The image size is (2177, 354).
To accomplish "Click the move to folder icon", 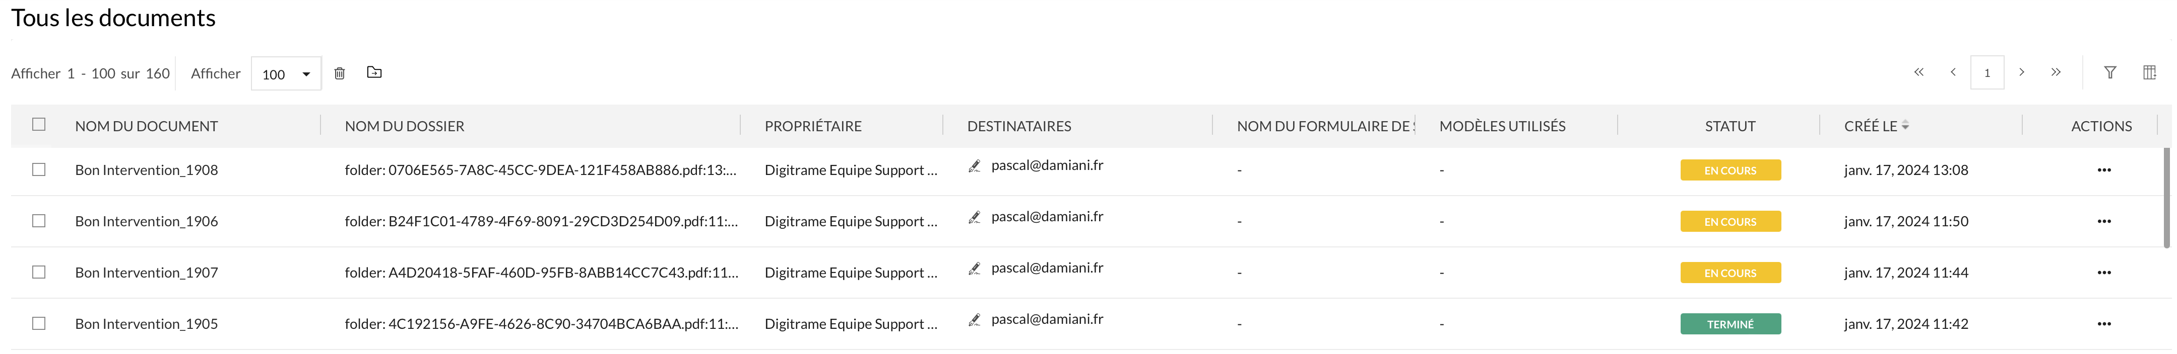I will coord(374,72).
